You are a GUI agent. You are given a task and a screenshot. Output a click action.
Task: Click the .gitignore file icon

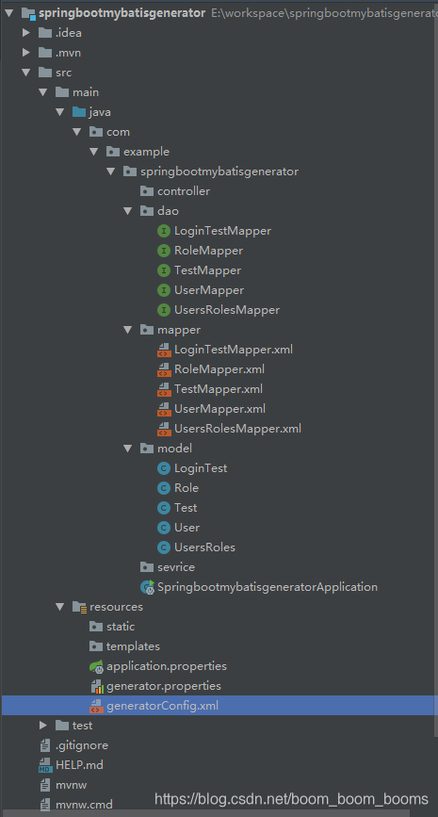(x=45, y=745)
